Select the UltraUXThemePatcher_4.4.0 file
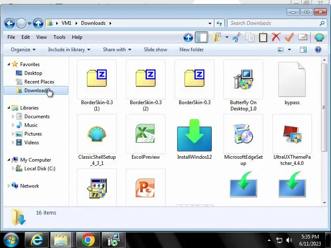 point(292,140)
